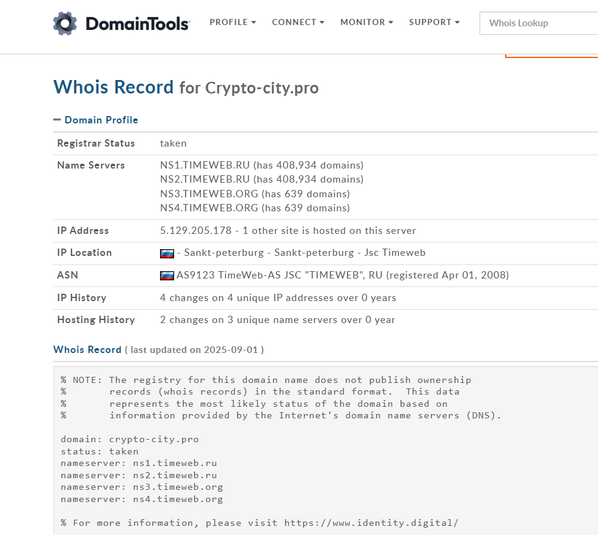Screen dimensions: 598x535
Task: Click the IP Location row label
Action: [84, 253]
